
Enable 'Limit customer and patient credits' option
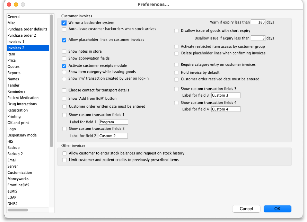64,160
